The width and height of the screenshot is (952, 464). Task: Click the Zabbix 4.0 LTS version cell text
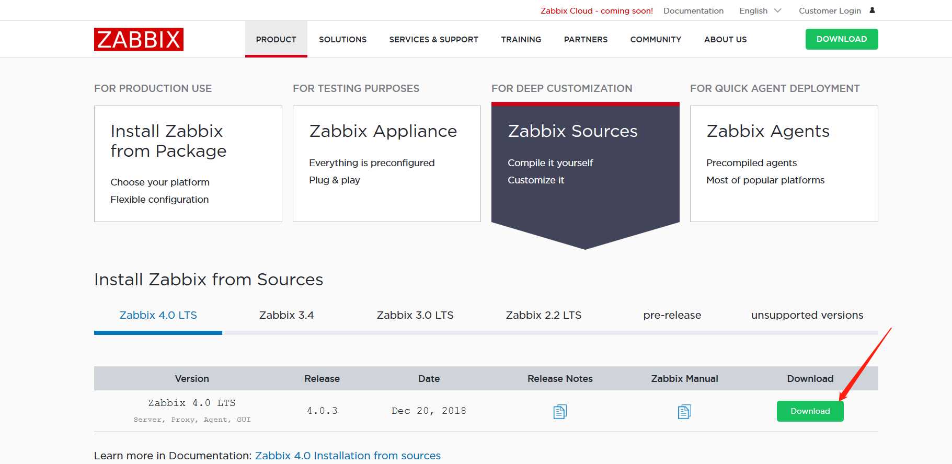[x=192, y=403]
